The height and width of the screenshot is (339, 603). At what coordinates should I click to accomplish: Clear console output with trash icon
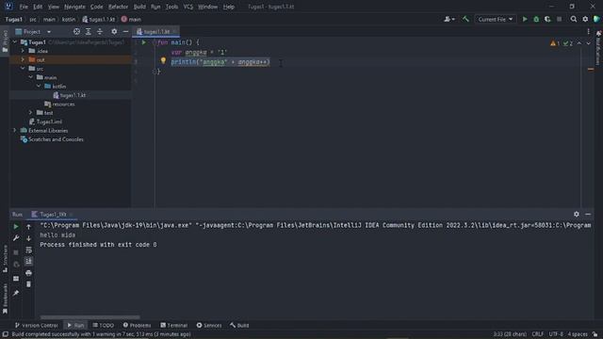(x=29, y=284)
